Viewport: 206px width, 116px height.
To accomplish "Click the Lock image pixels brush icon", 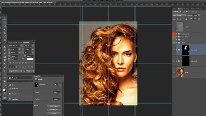I will point(181,19).
